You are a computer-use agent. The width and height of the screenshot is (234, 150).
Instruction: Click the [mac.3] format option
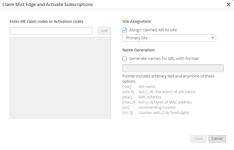pos(128,102)
